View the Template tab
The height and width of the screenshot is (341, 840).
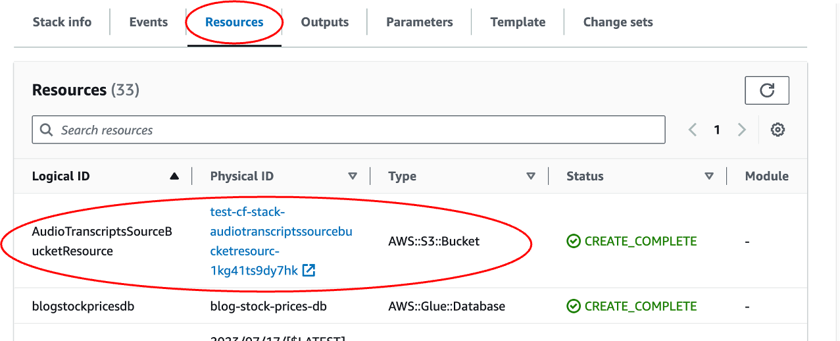518,22
